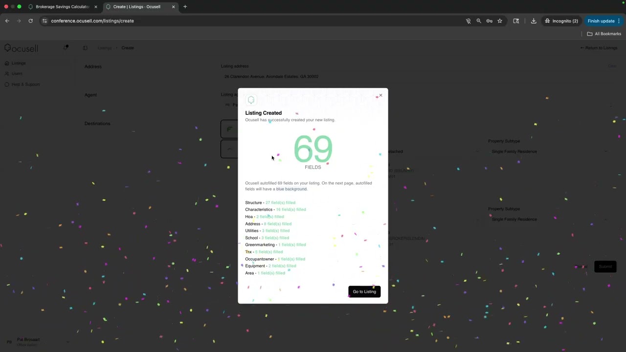Open the saved passwords key icon

click(489, 21)
